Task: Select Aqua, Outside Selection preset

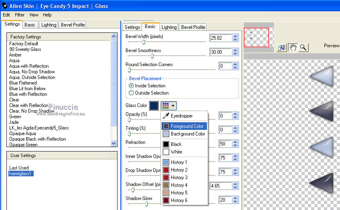Action: point(32,77)
